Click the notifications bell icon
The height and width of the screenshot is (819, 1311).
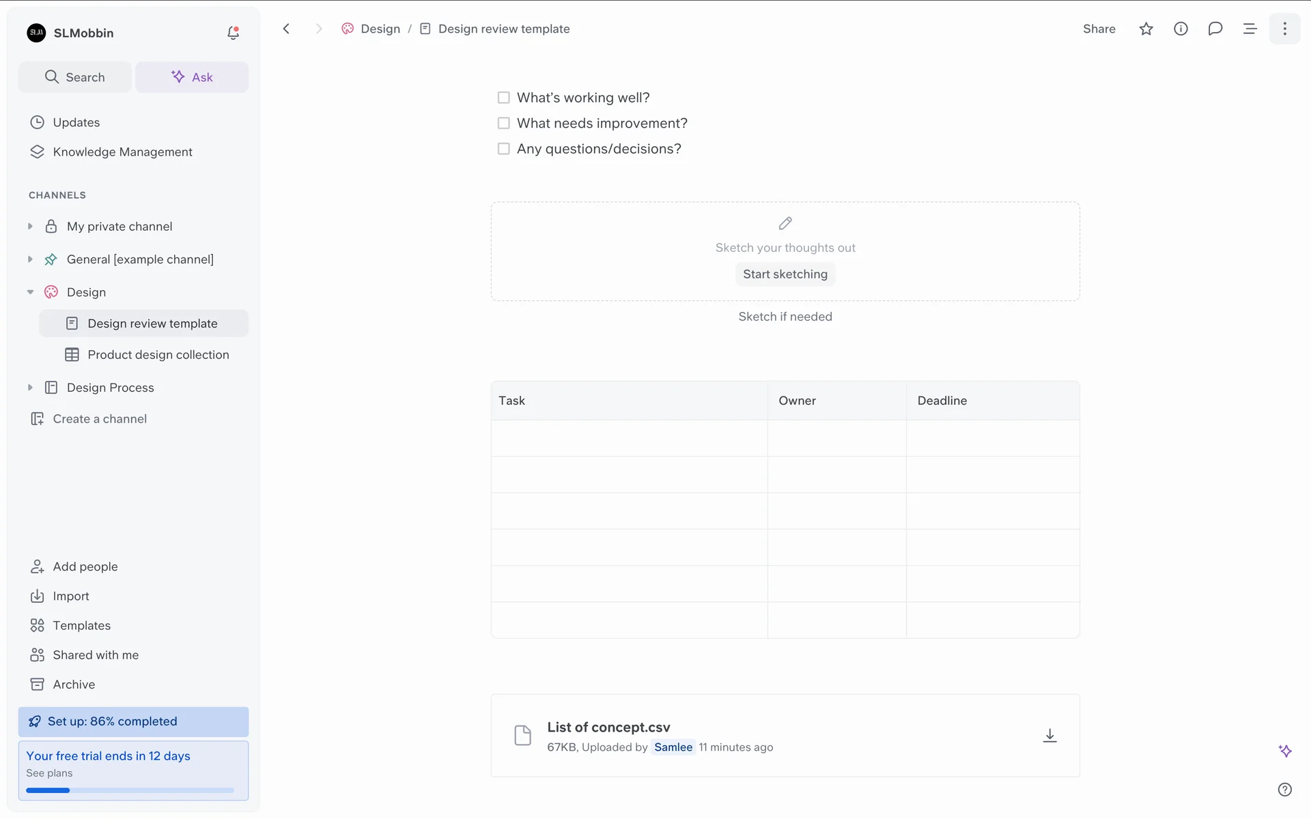tap(233, 33)
